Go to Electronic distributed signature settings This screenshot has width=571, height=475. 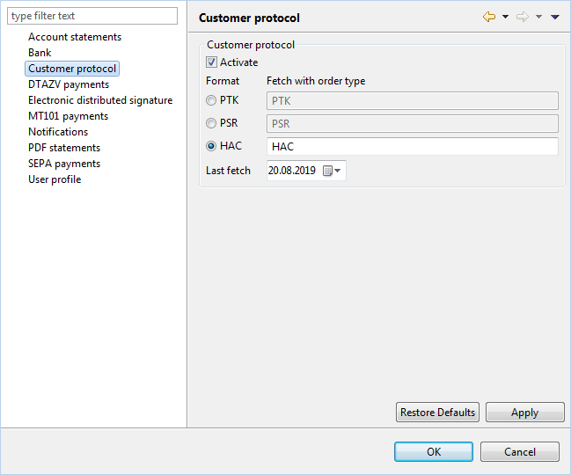coord(100,100)
